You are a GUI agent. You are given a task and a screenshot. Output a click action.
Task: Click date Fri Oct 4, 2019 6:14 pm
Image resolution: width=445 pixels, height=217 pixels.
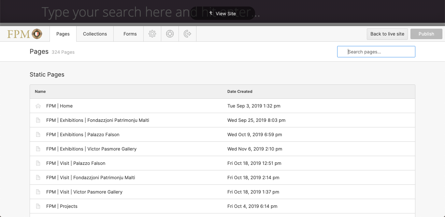(x=252, y=206)
